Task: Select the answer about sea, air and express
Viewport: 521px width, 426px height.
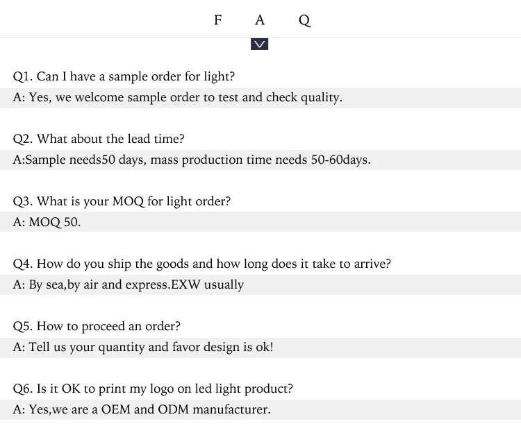Action: pyautogui.click(x=129, y=285)
